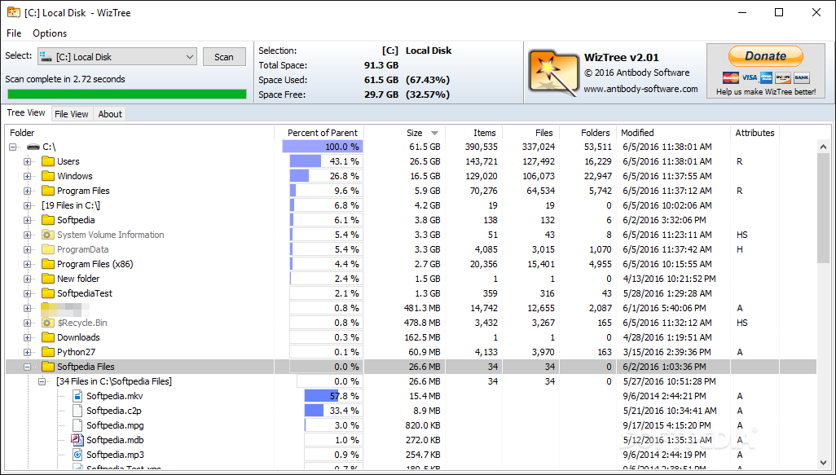Click the Windows folder icon
This screenshot has height=475, width=836.
coord(48,176)
